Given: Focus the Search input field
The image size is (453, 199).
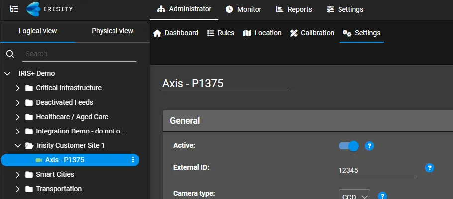Looking at the screenshot, I should pyautogui.click(x=79, y=54).
